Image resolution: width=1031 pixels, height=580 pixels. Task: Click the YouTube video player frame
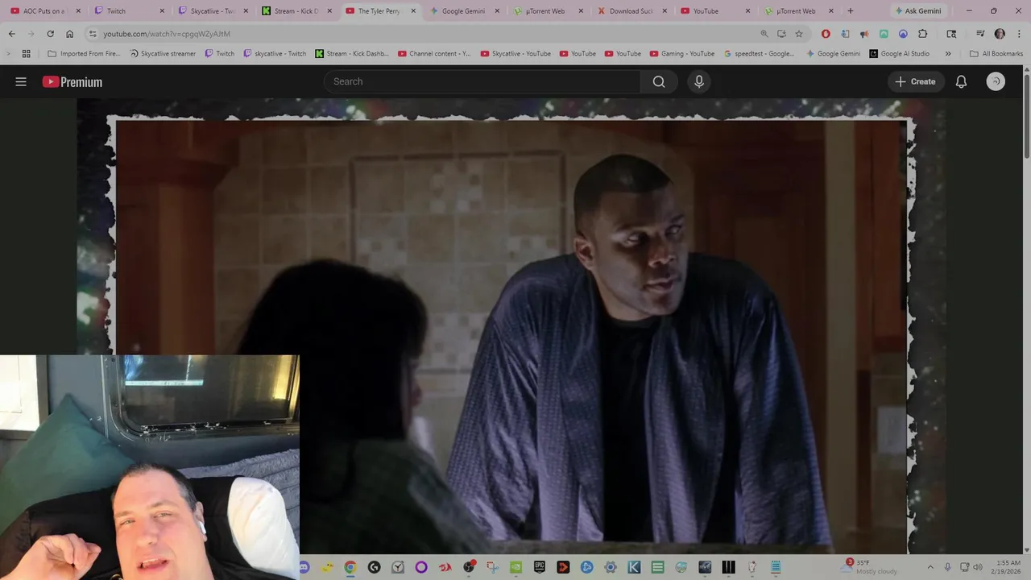point(511,326)
